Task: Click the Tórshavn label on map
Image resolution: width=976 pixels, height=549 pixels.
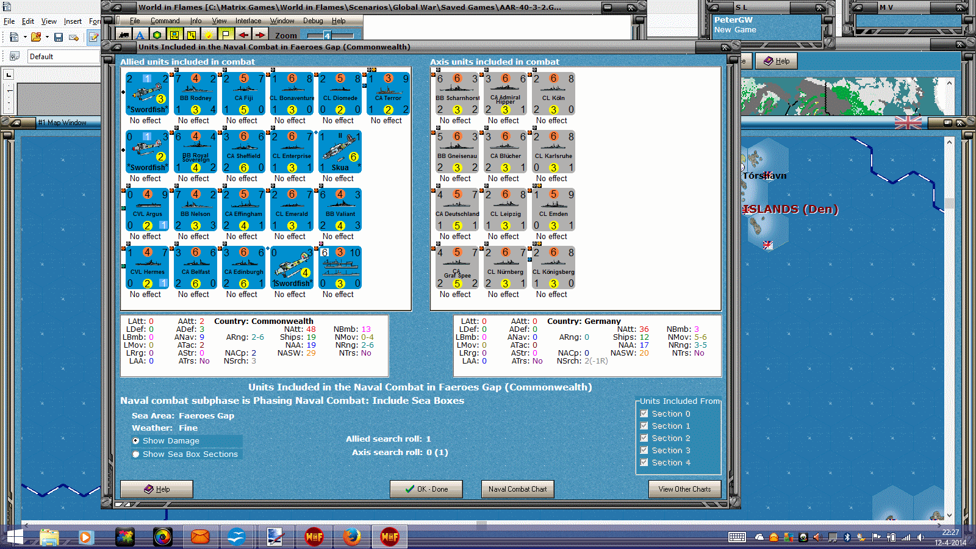Action: pos(764,176)
